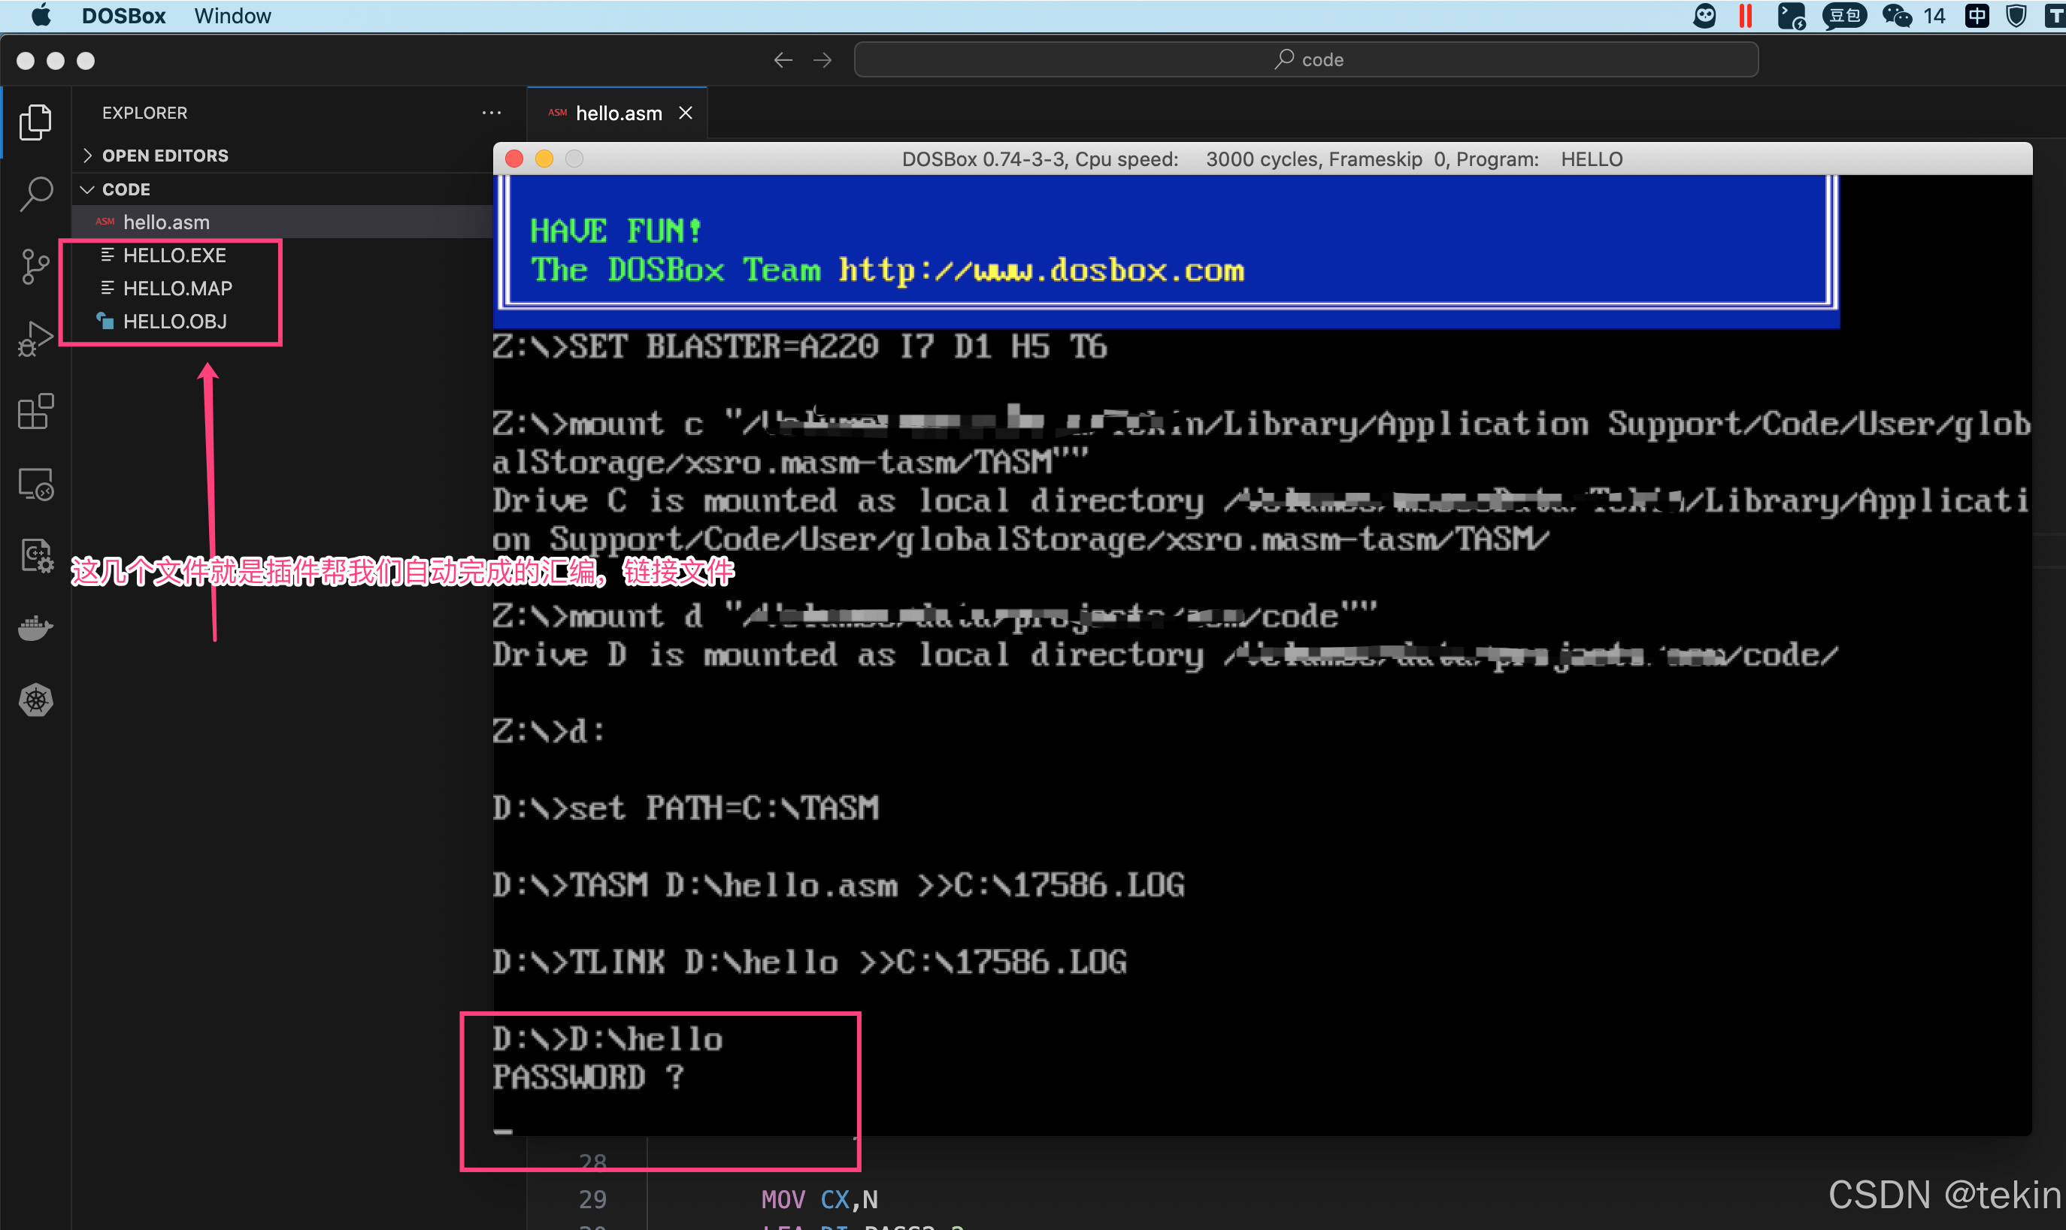Click the red pause bars menu bar icon
This screenshot has height=1230, width=2066.
(x=1746, y=16)
